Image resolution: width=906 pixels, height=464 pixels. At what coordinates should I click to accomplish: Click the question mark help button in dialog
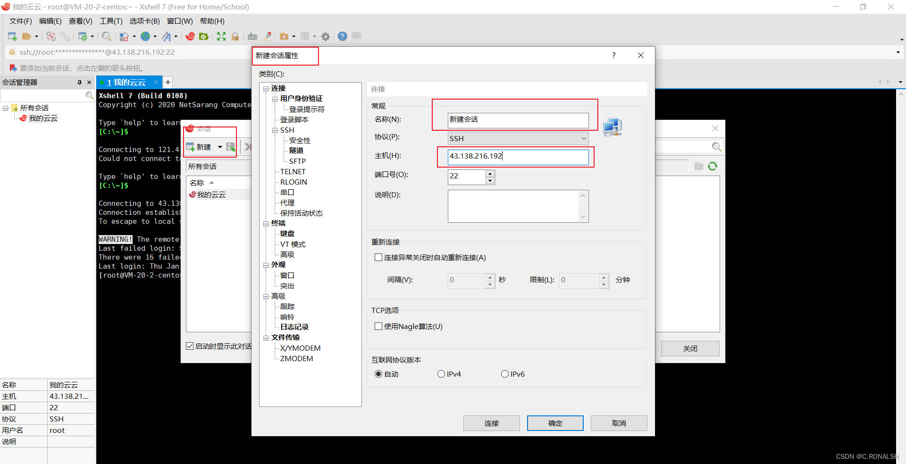[613, 55]
